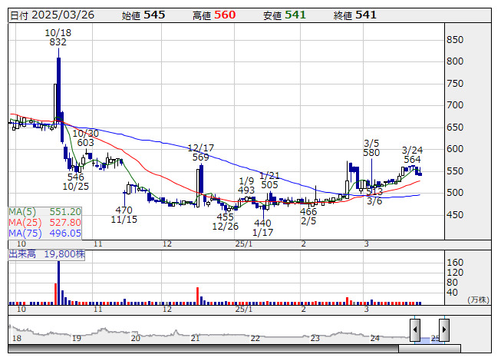Click the 850 price axis label
The width and height of the screenshot is (501, 361).
pyautogui.click(x=455, y=40)
